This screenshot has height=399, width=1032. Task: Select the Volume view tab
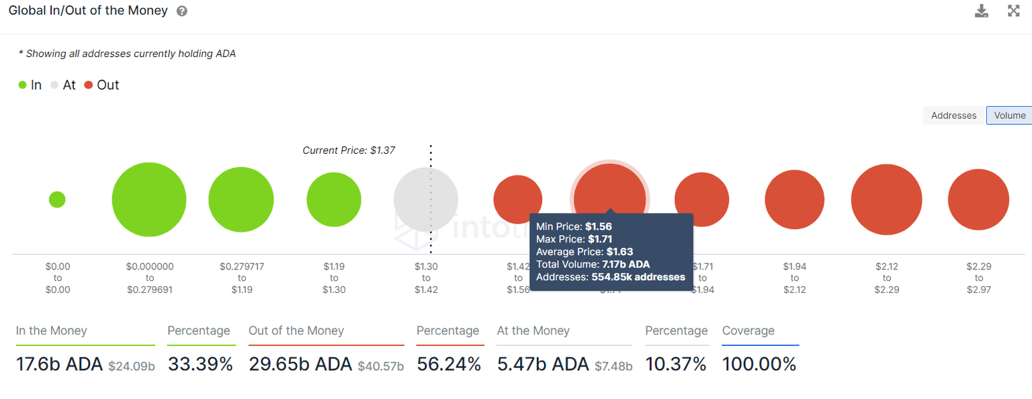tap(1009, 116)
